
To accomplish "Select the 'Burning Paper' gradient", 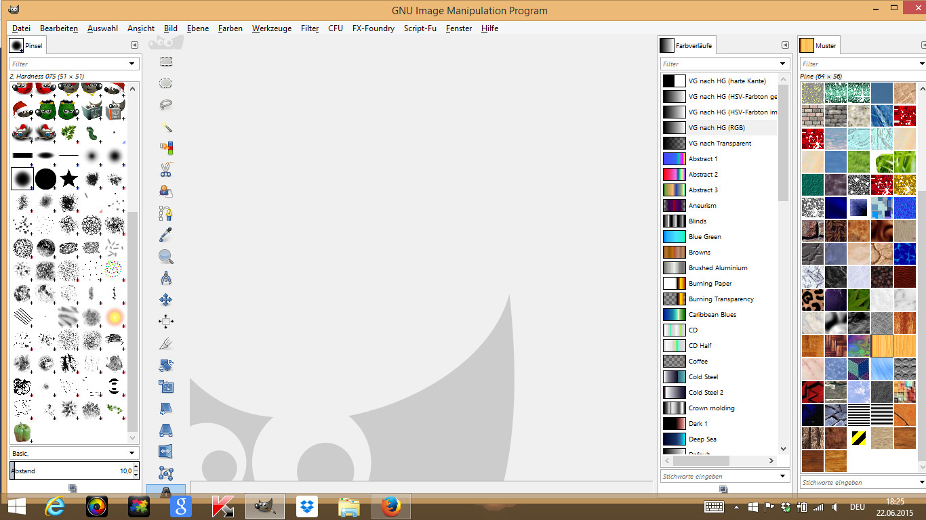I will pyautogui.click(x=710, y=284).
